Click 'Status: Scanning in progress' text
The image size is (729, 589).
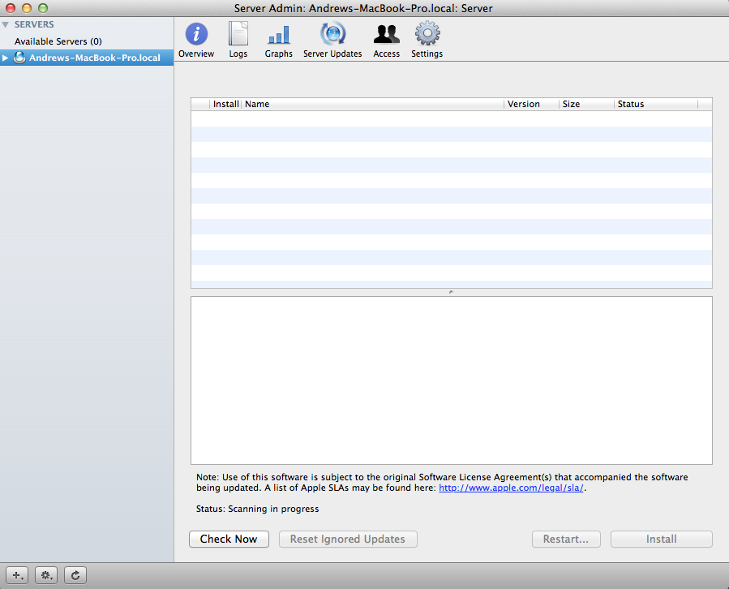tap(257, 509)
